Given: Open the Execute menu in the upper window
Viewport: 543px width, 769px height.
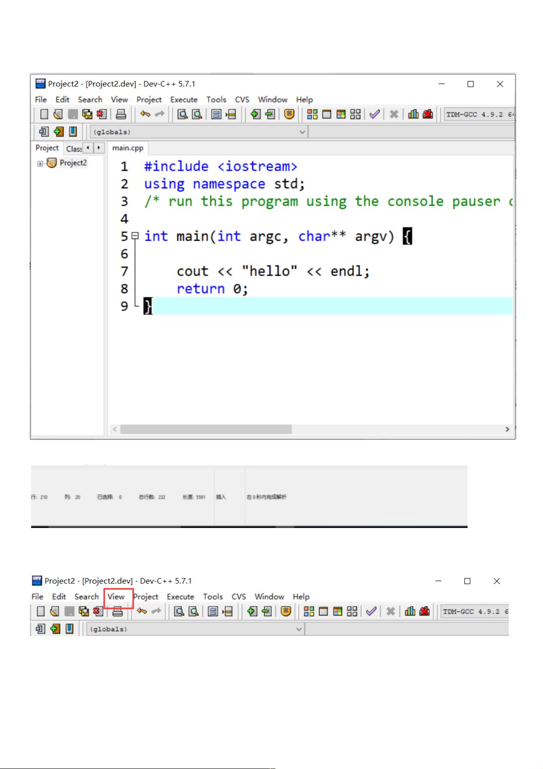Looking at the screenshot, I should point(184,99).
